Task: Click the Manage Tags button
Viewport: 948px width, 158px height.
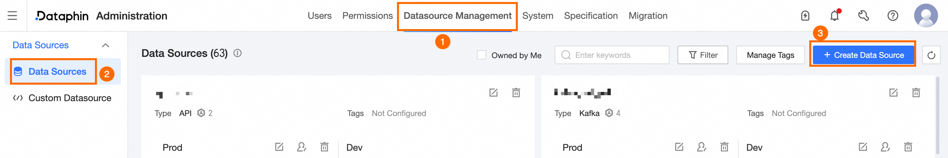Action: [x=770, y=55]
